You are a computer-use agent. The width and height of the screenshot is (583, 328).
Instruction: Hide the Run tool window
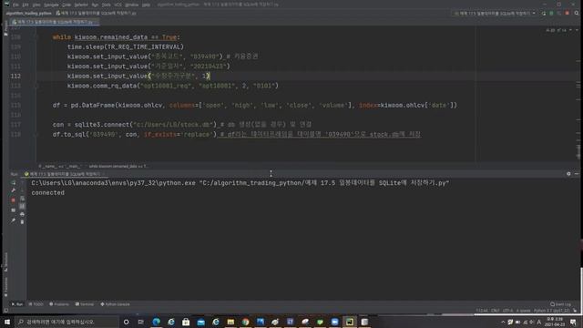tap(577, 174)
